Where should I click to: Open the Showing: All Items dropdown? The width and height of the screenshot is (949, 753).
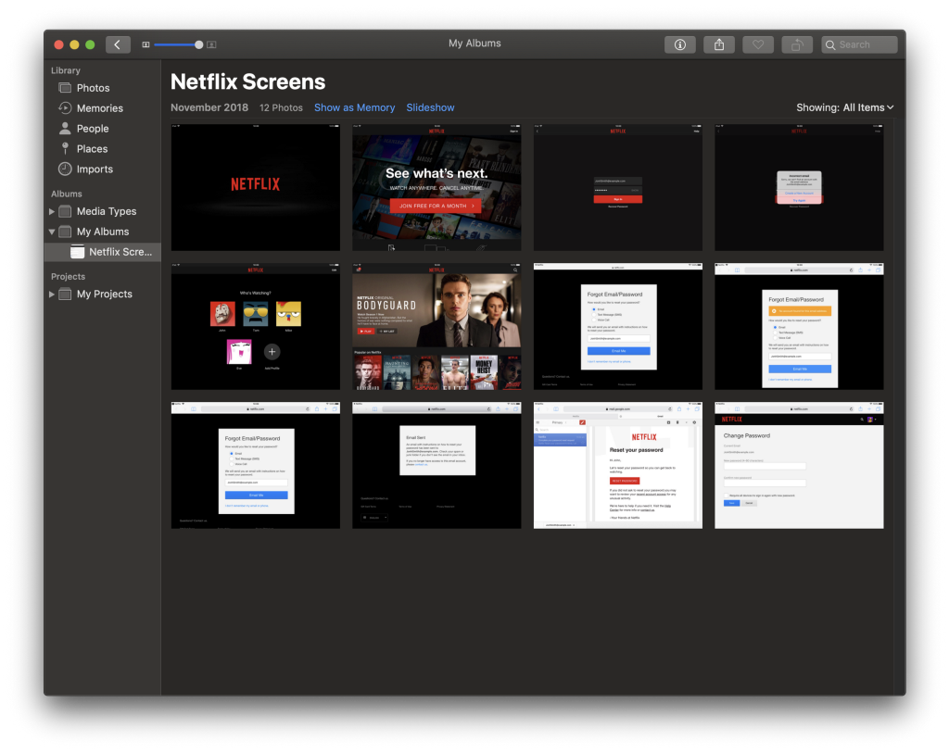pos(845,107)
